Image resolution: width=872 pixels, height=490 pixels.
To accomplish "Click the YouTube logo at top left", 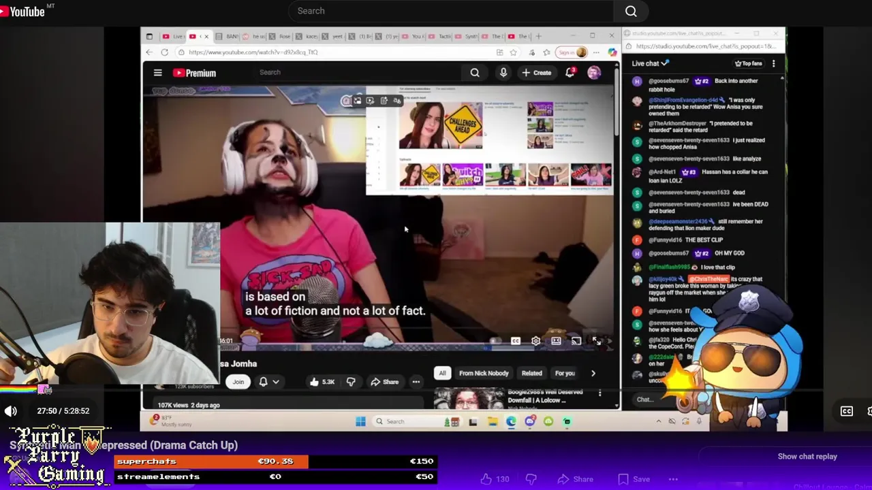I will [x=24, y=11].
